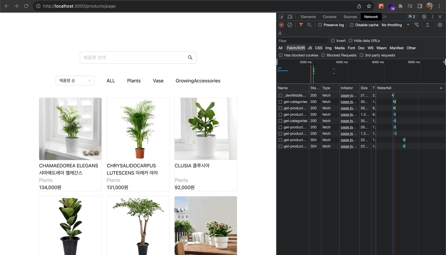
Task: Open DevTools customize three-dot menu
Action: [433, 17]
